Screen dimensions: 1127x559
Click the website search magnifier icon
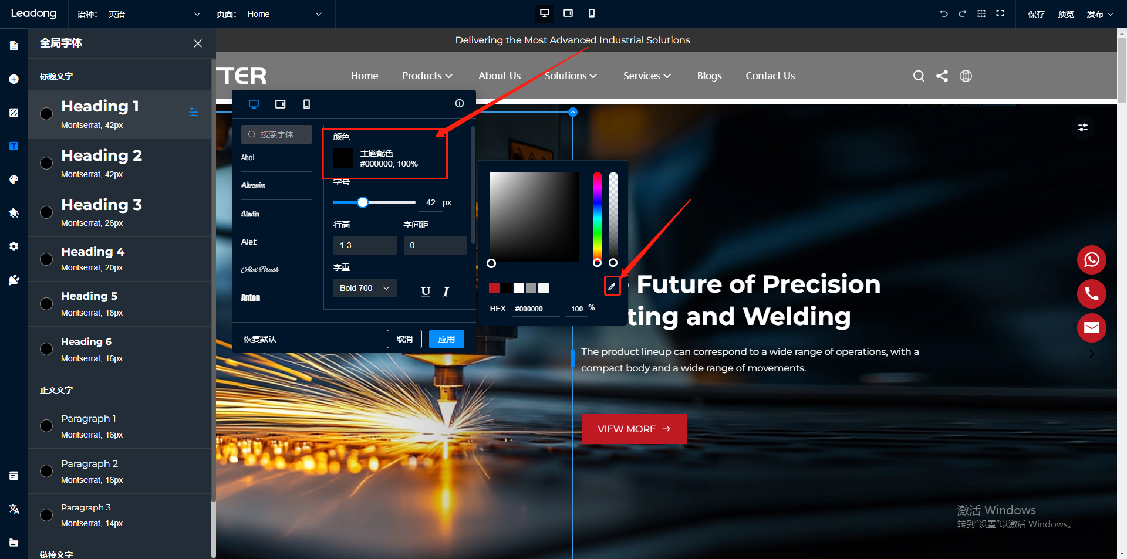tap(919, 76)
